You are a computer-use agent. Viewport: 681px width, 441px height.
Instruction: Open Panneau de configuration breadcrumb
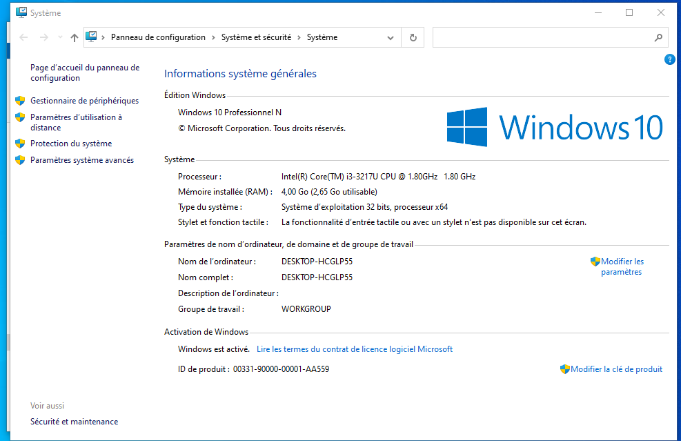[x=158, y=37]
